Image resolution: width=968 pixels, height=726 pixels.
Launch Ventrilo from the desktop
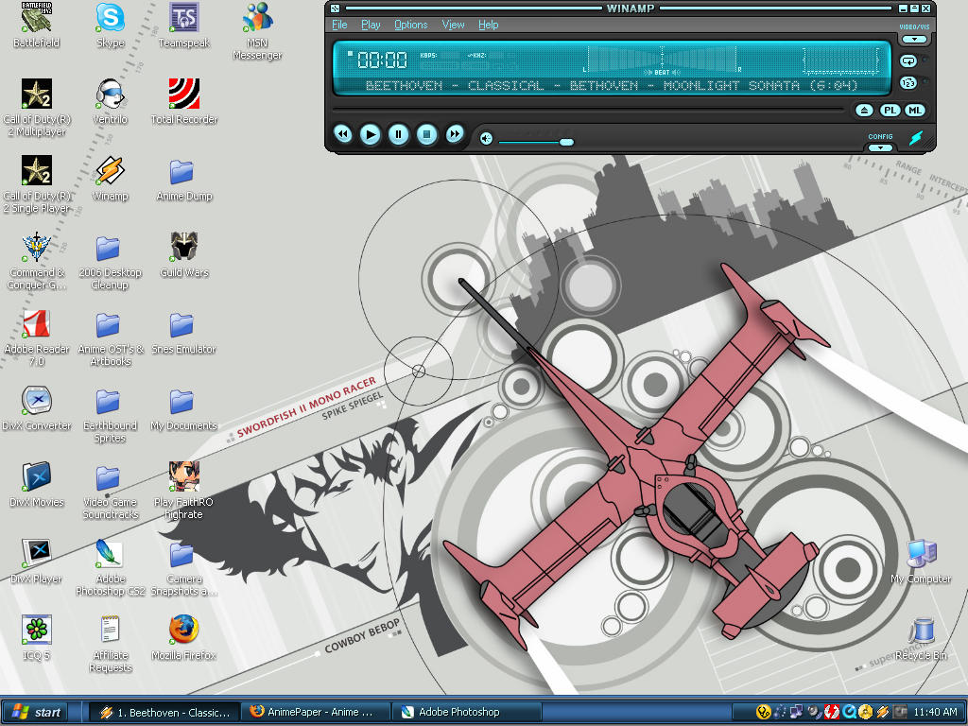click(x=110, y=101)
